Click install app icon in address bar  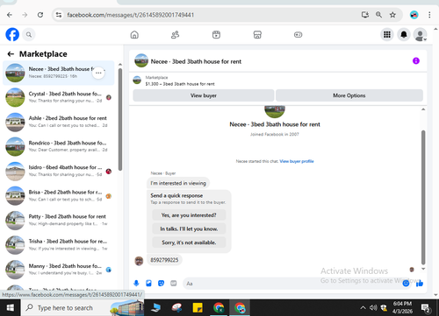pyautogui.click(x=365, y=15)
